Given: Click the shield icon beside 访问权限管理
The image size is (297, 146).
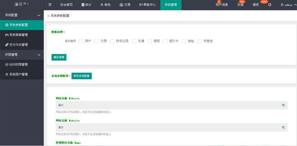Looking at the screenshot, I should tap(7, 64).
